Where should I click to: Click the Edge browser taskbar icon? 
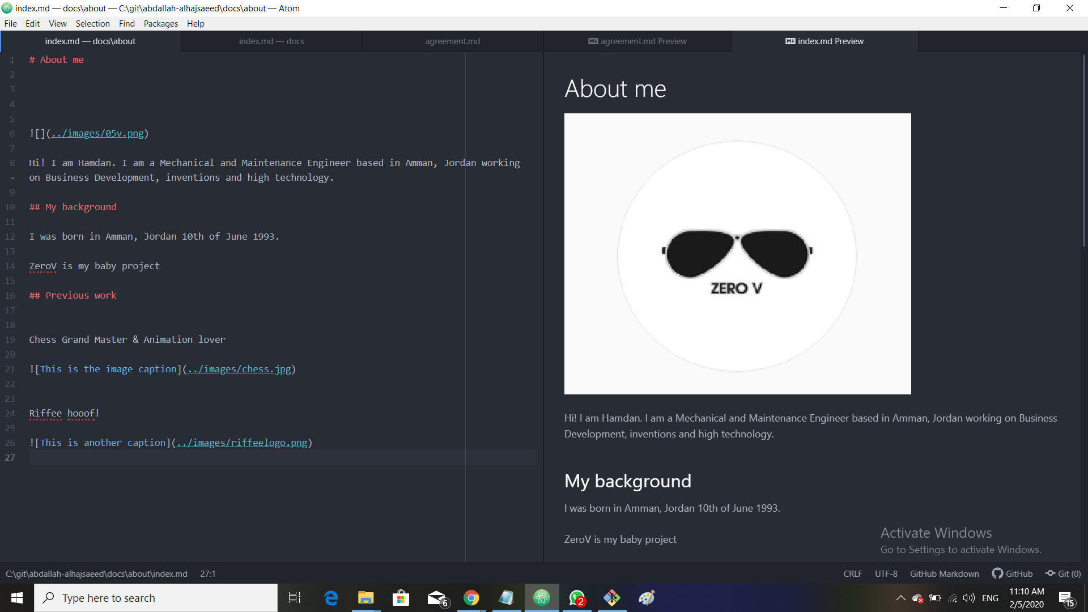click(x=330, y=597)
